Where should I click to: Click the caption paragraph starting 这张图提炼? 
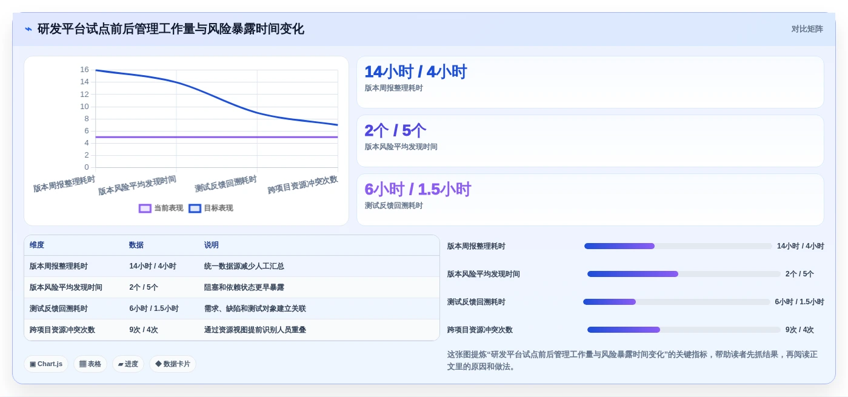coord(632,361)
